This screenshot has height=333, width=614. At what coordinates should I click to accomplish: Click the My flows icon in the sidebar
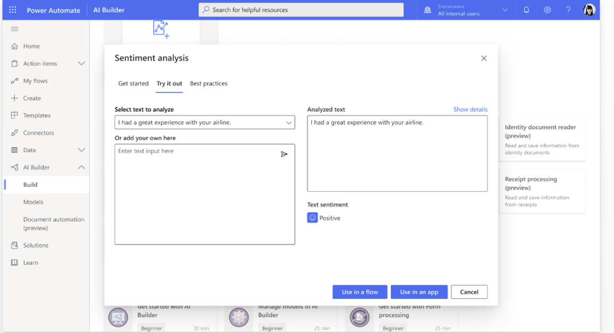click(x=14, y=81)
